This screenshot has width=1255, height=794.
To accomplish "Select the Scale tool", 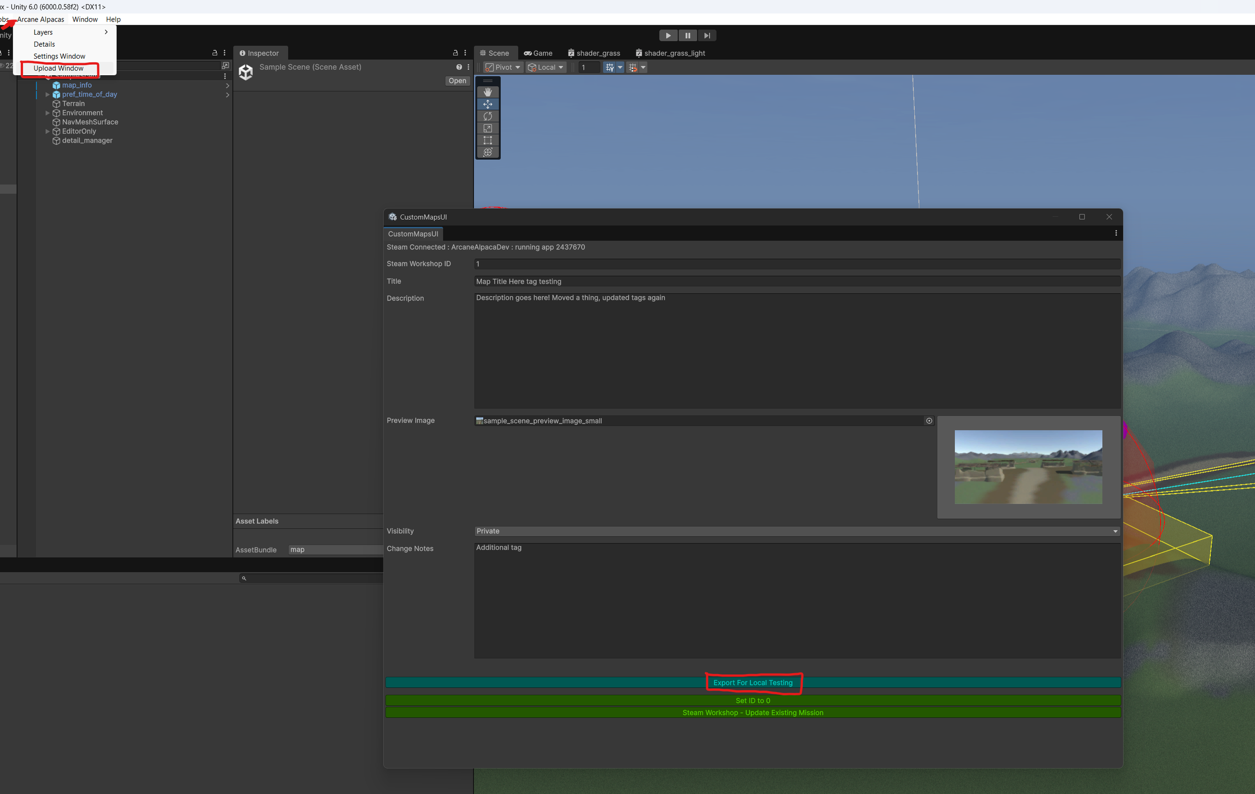I will point(487,128).
